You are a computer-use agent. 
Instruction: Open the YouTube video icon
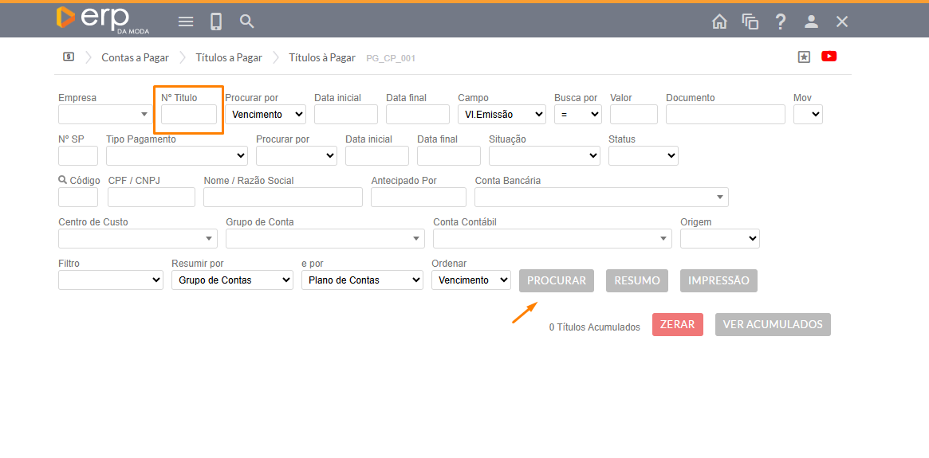point(829,57)
